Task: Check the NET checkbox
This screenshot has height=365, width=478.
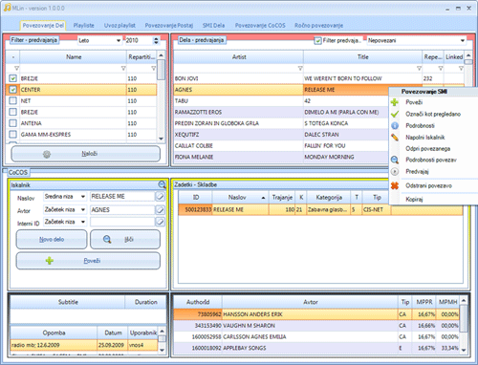Action: [x=12, y=101]
